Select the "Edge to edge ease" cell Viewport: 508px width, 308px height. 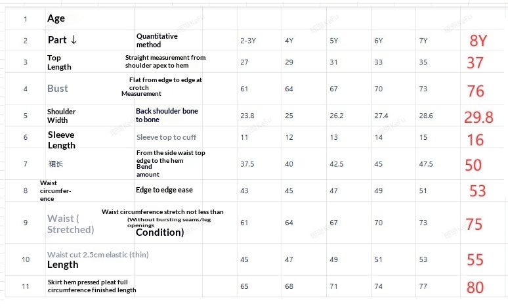(164, 190)
